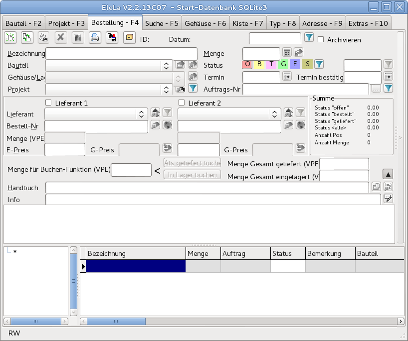The height and width of the screenshot is (341, 408).
Task: Sort by the Bezeichnung column header
Action: pyautogui.click(x=136, y=253)
